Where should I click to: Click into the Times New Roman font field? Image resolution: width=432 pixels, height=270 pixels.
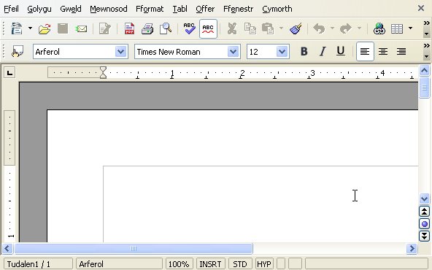(181, 52)
